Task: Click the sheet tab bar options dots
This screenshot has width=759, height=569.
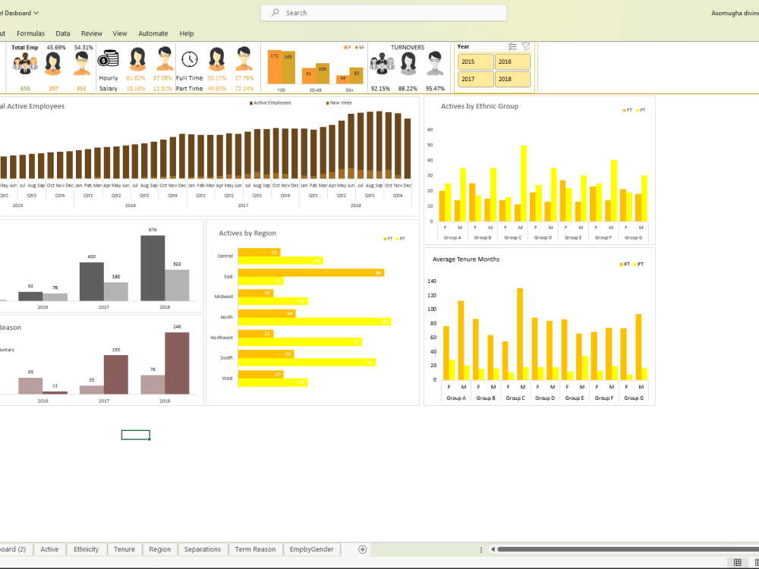Action: pos(480,549)
